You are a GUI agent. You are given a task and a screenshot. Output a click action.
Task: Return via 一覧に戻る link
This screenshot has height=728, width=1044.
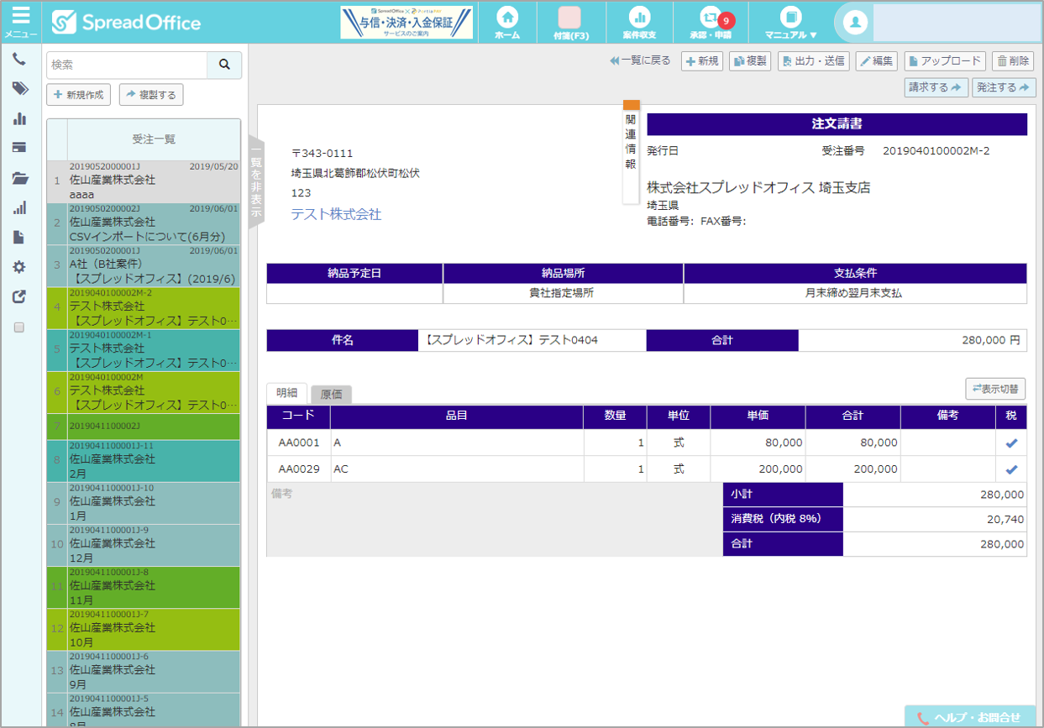click(641, 60)
